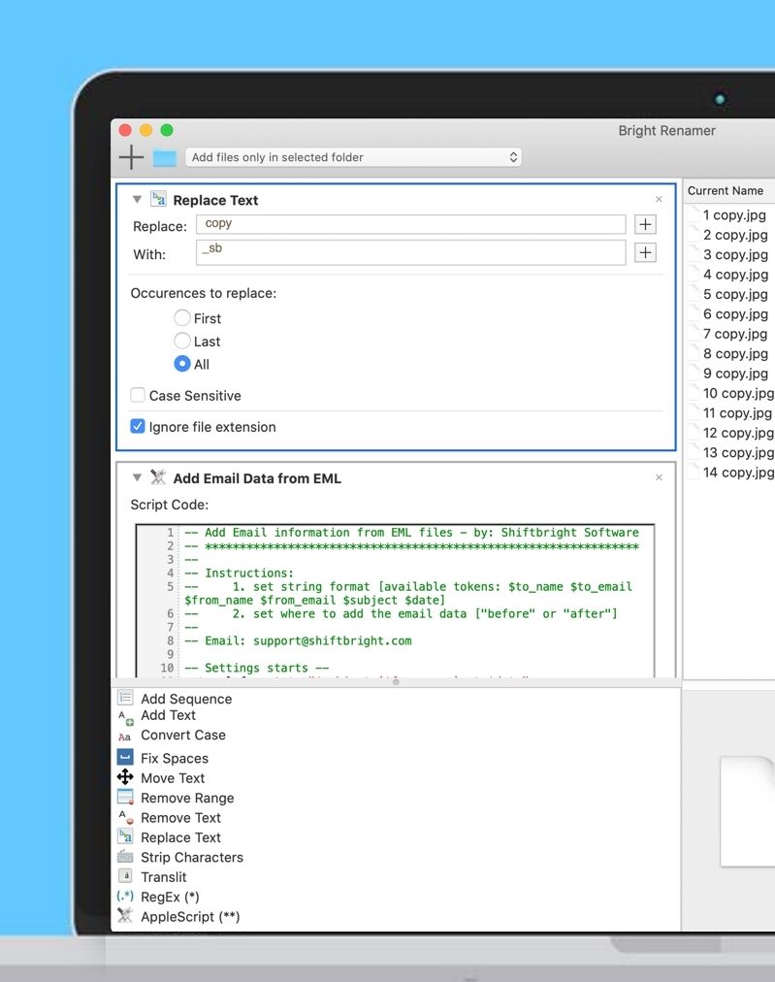775x982 pixels.
Task: Choose Strip Characters action
Action: (191, 857)
